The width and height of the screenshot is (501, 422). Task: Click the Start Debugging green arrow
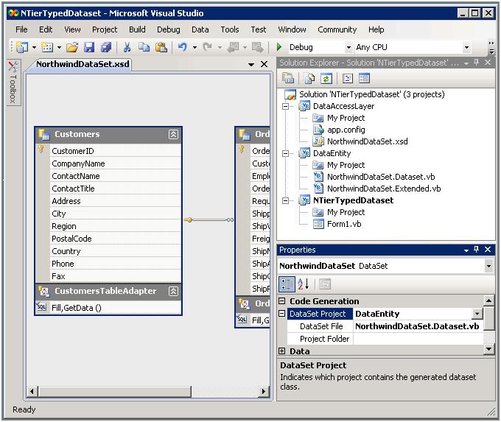click(280, 47)
